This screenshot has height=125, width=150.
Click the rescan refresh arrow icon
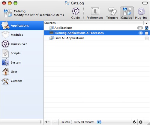(x=134, y=122)
